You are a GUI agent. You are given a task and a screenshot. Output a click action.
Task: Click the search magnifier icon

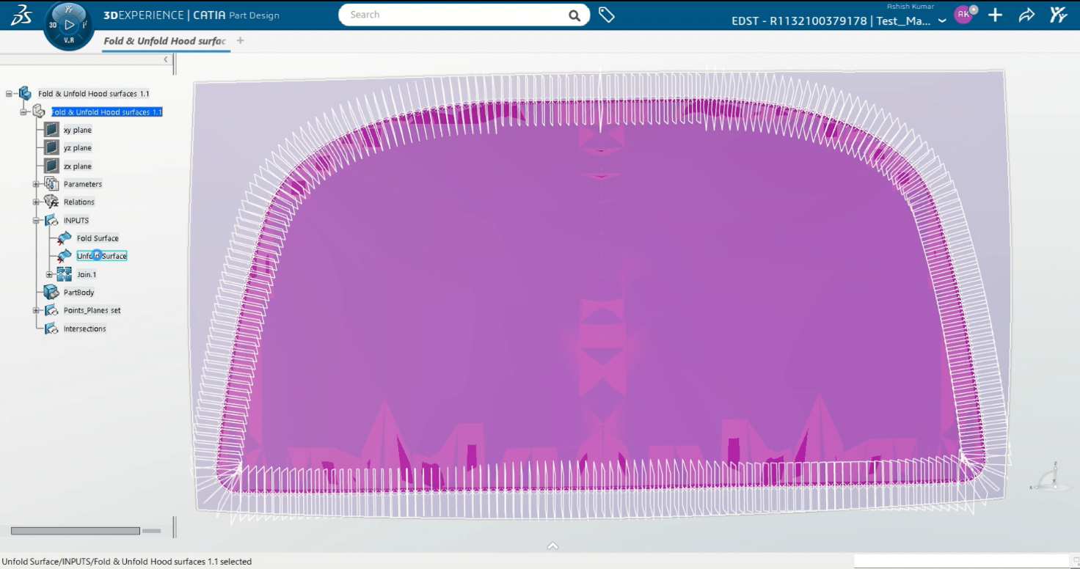pyautogui.click(x=574, y=15)
